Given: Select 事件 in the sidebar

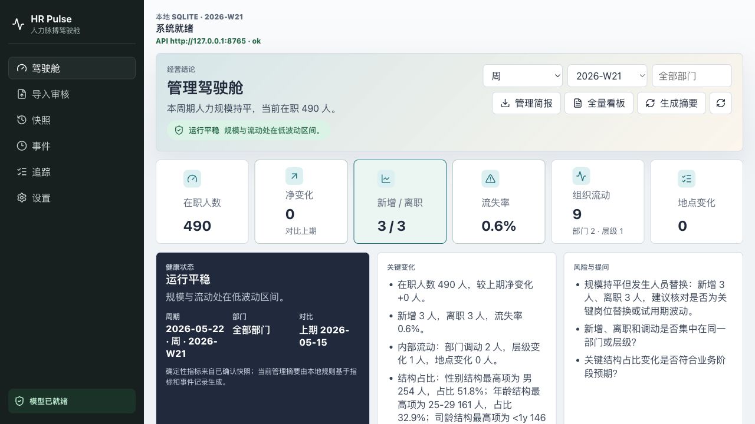Looking at the screenshot, I should pyautogui.click(x=72, y=146).
